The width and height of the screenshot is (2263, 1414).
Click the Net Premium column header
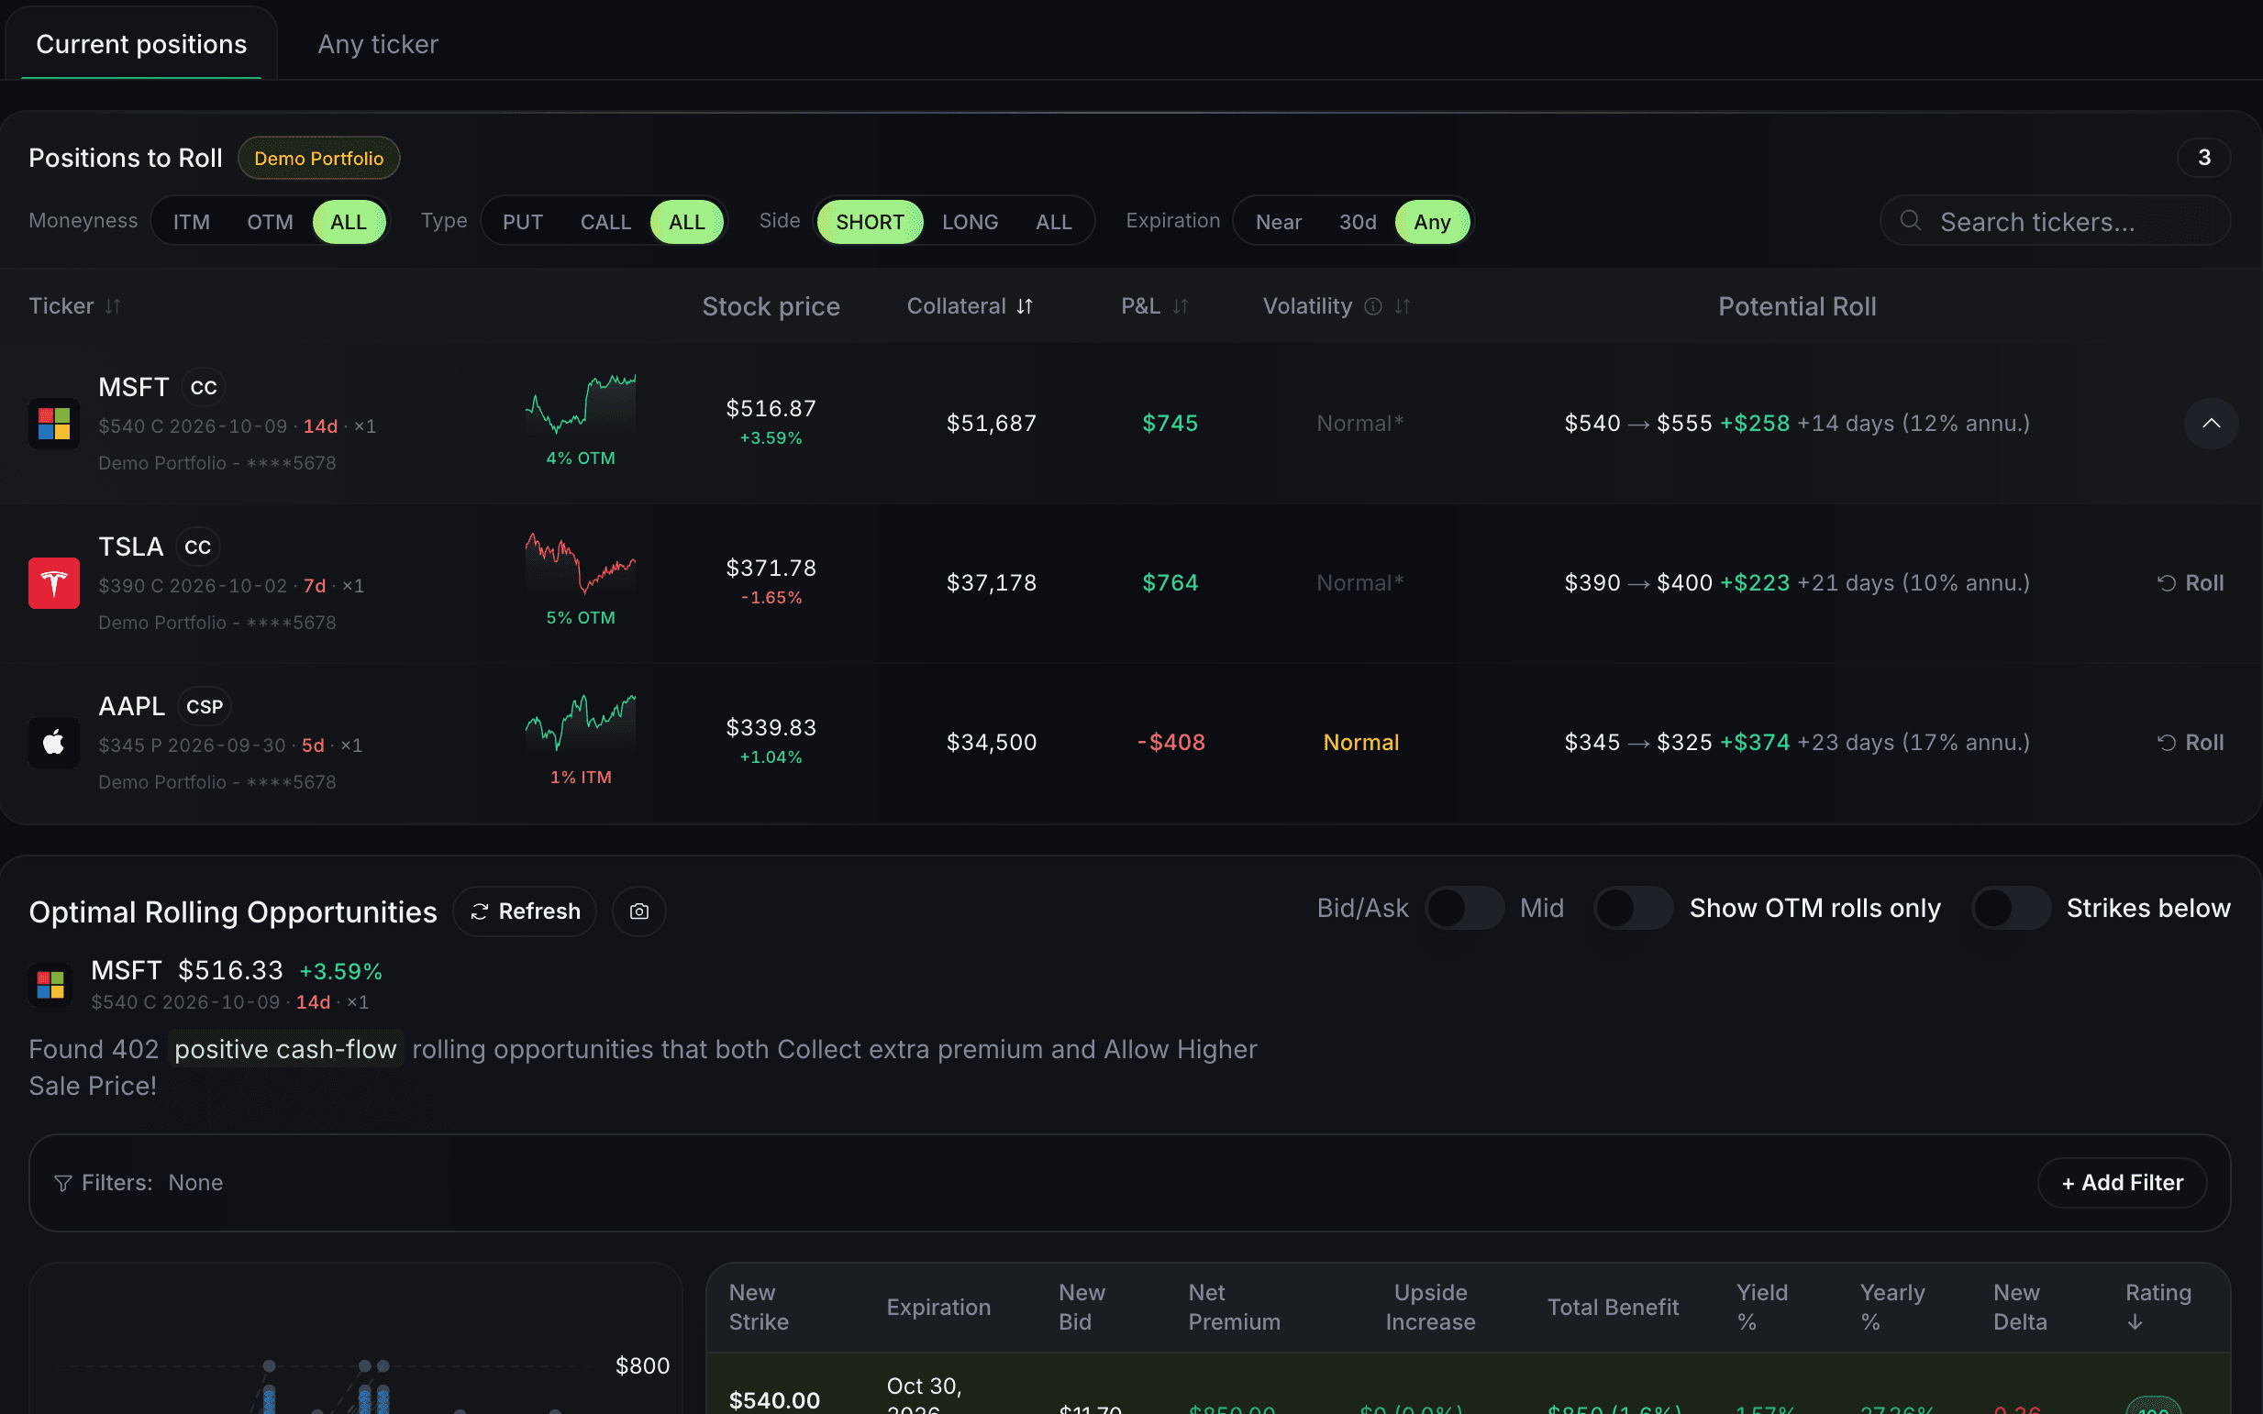[1234, 1308]
